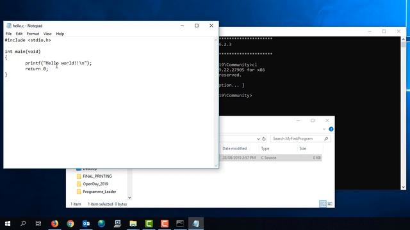Click the command prompt scroll-up arrow
Screen dimensions: 410x230
tap(403, 39)
